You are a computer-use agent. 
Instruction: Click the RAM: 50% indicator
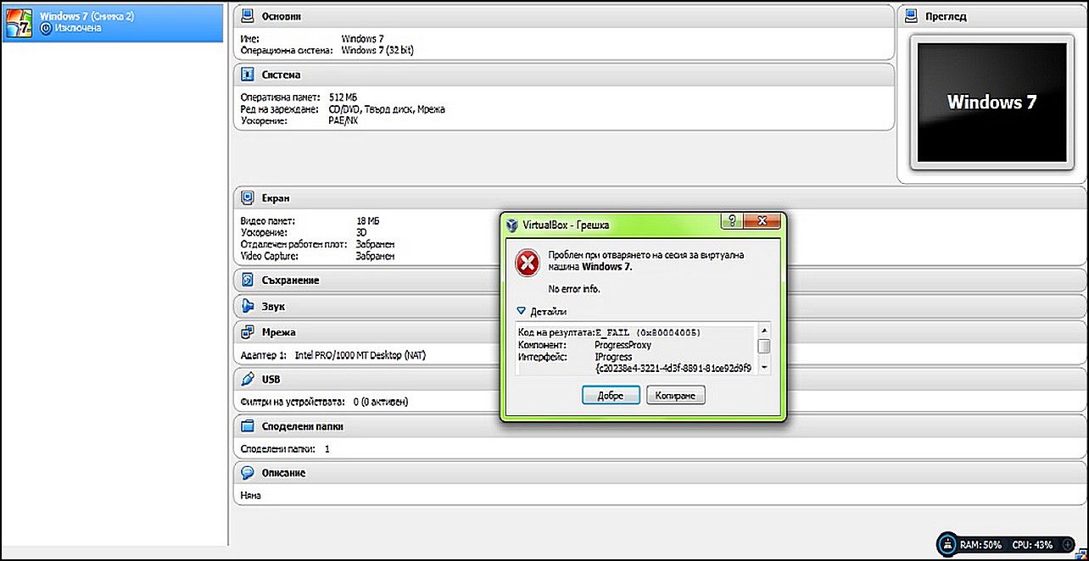[980, 544]
